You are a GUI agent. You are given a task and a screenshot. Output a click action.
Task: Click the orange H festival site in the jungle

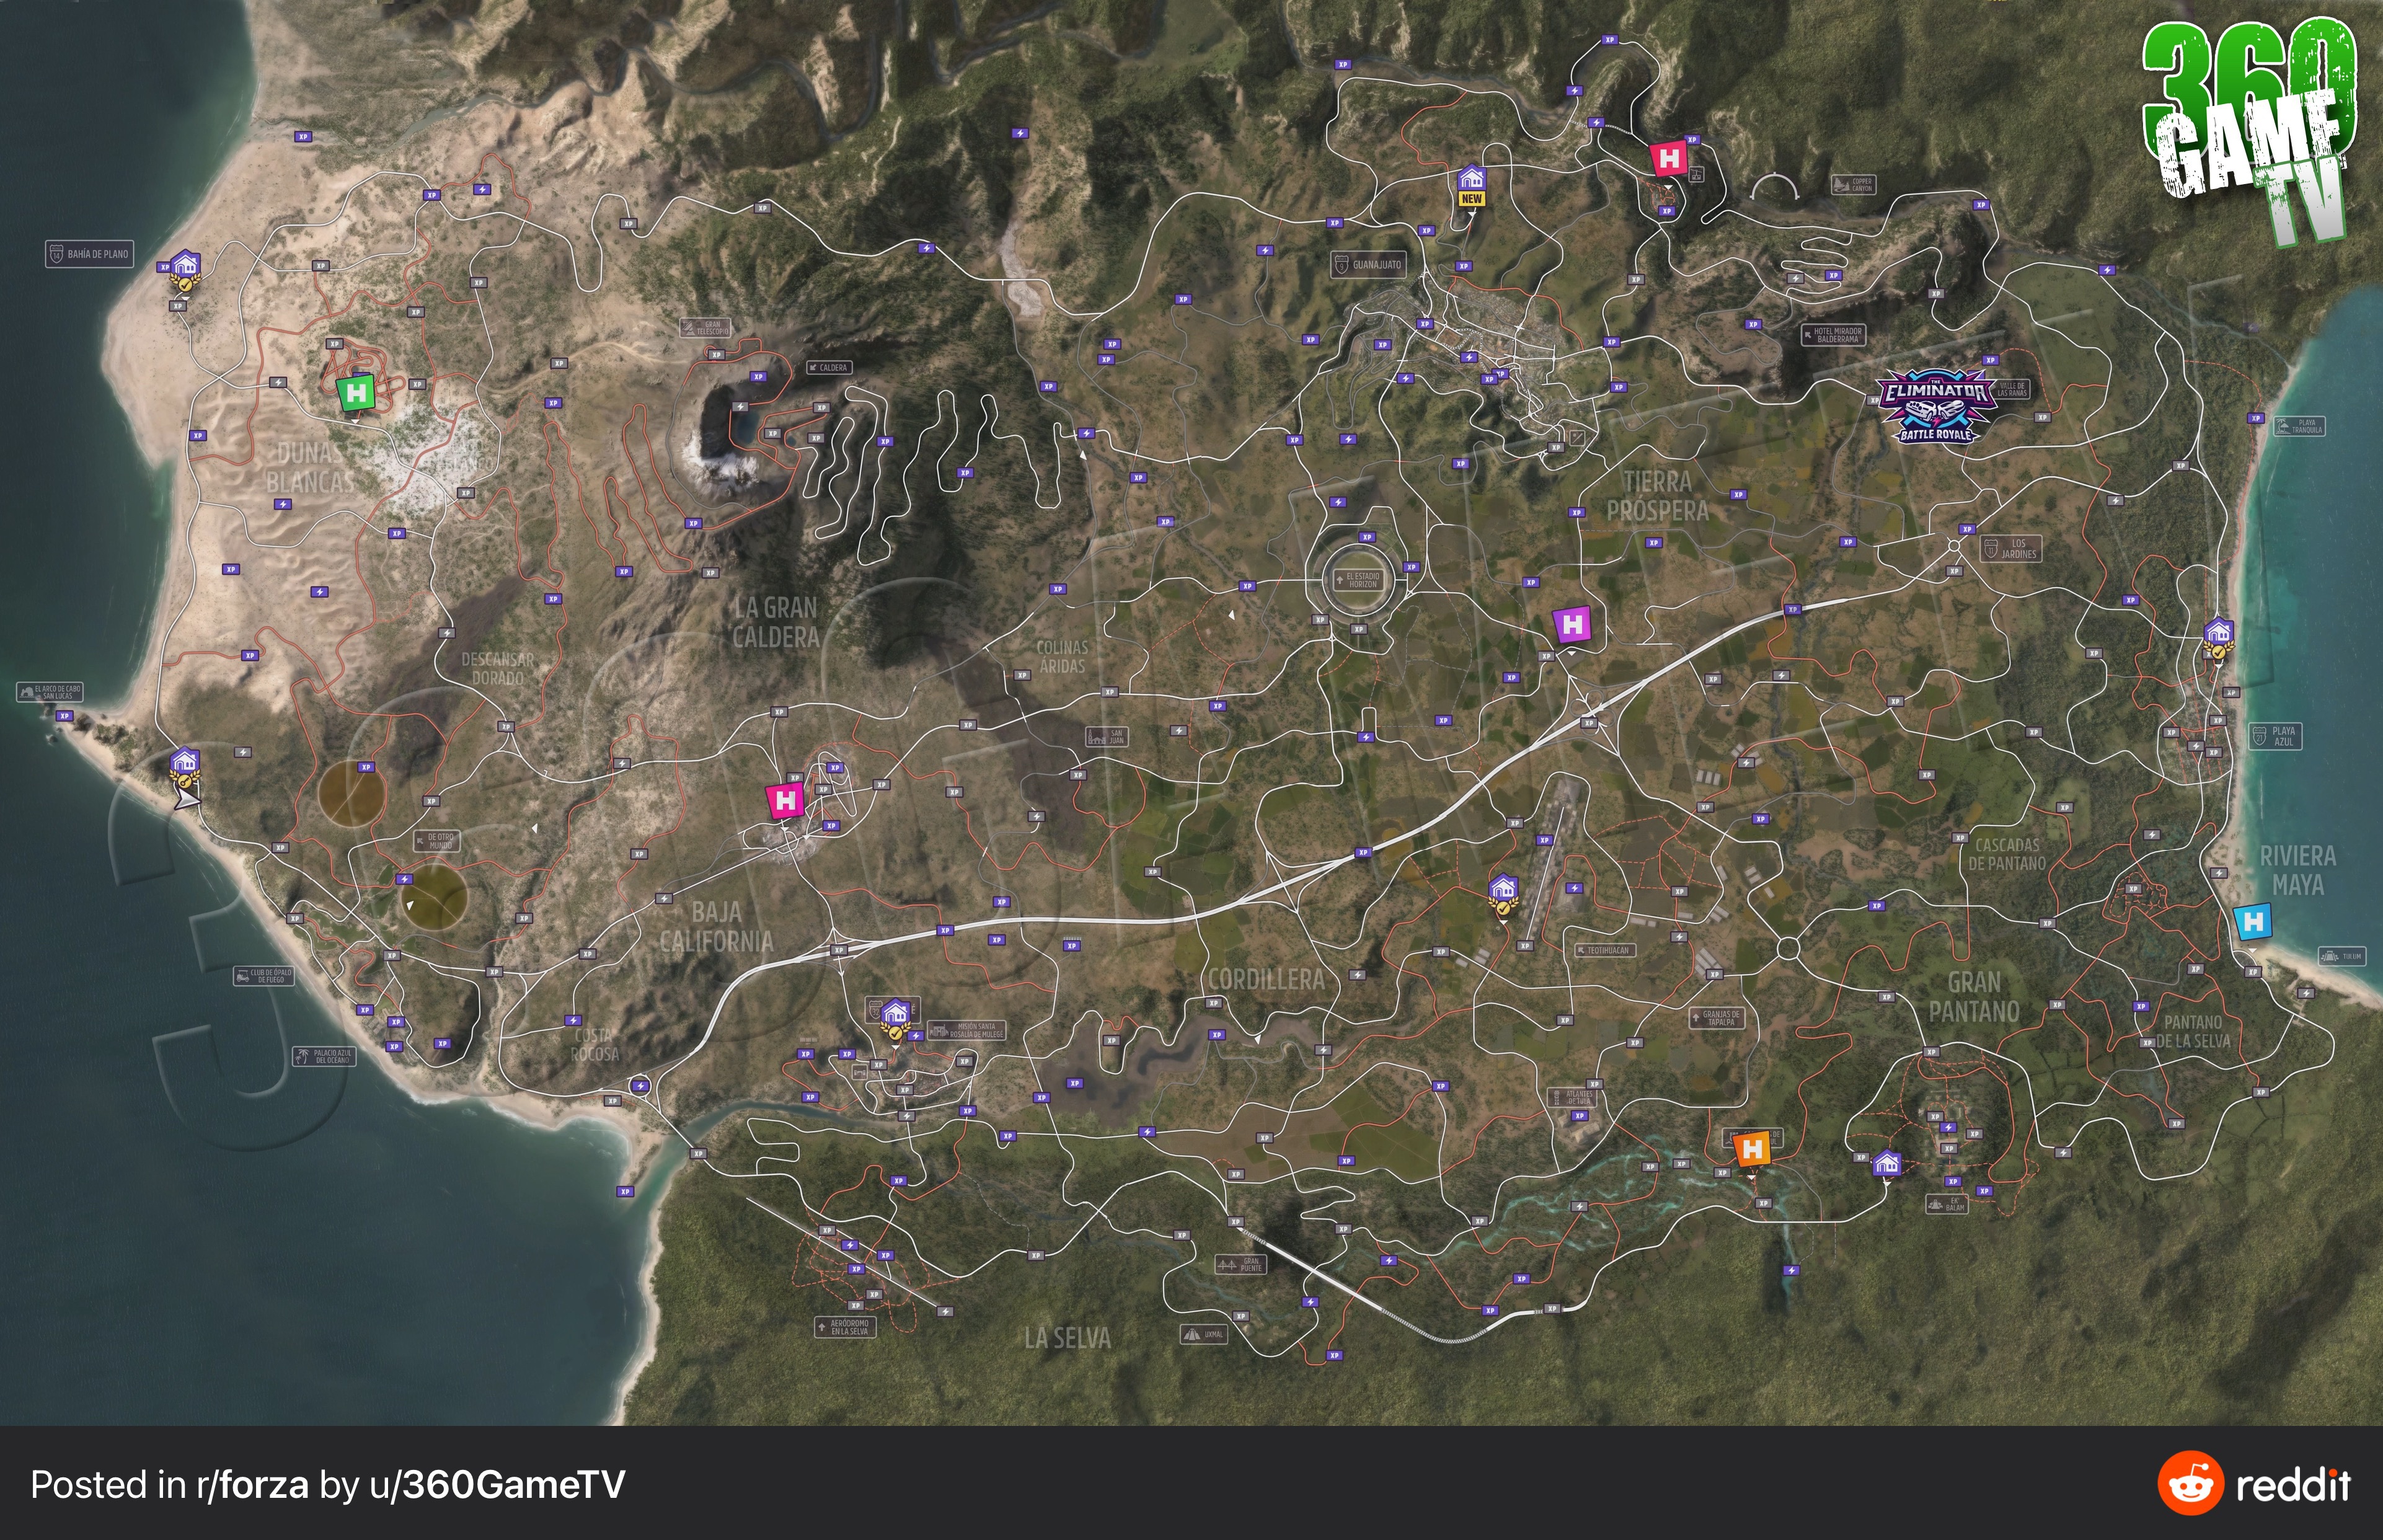pyautogui.click(x=1752, y=1150)
